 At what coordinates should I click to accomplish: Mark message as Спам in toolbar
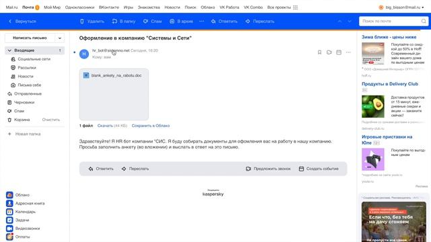tap(152, 21)
